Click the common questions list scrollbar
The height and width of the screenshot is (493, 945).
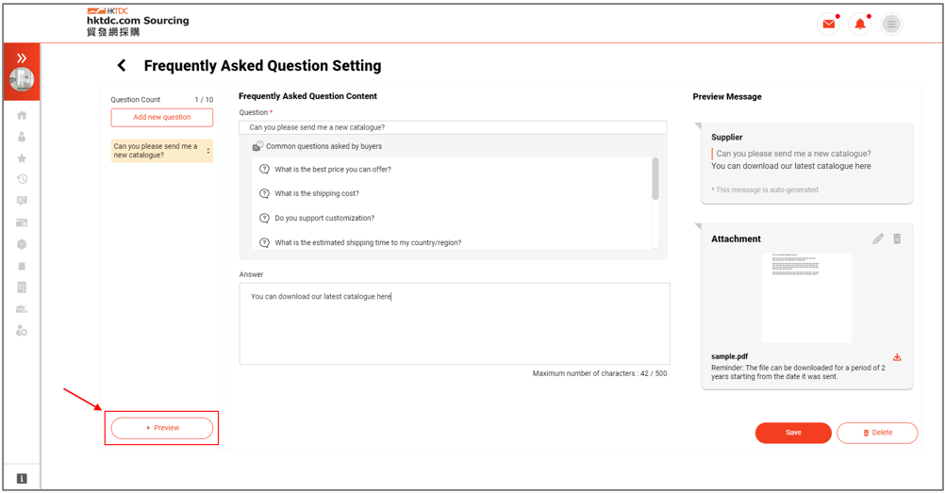tap(655, 178)
